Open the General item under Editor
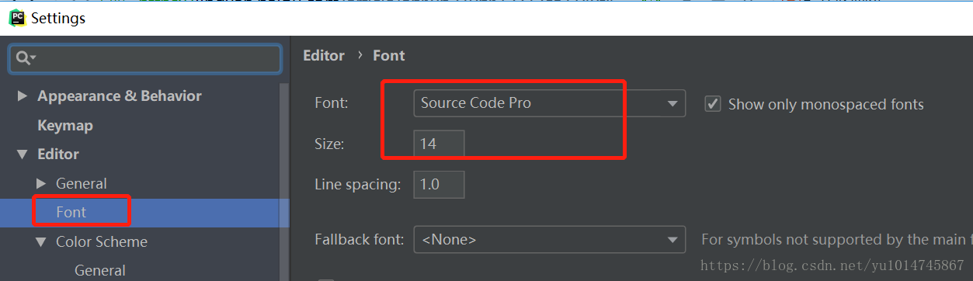973x281 pixels. pyautogui.click(x=82, y=184)
